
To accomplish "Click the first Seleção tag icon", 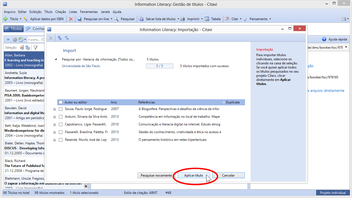I will [22, 48].
